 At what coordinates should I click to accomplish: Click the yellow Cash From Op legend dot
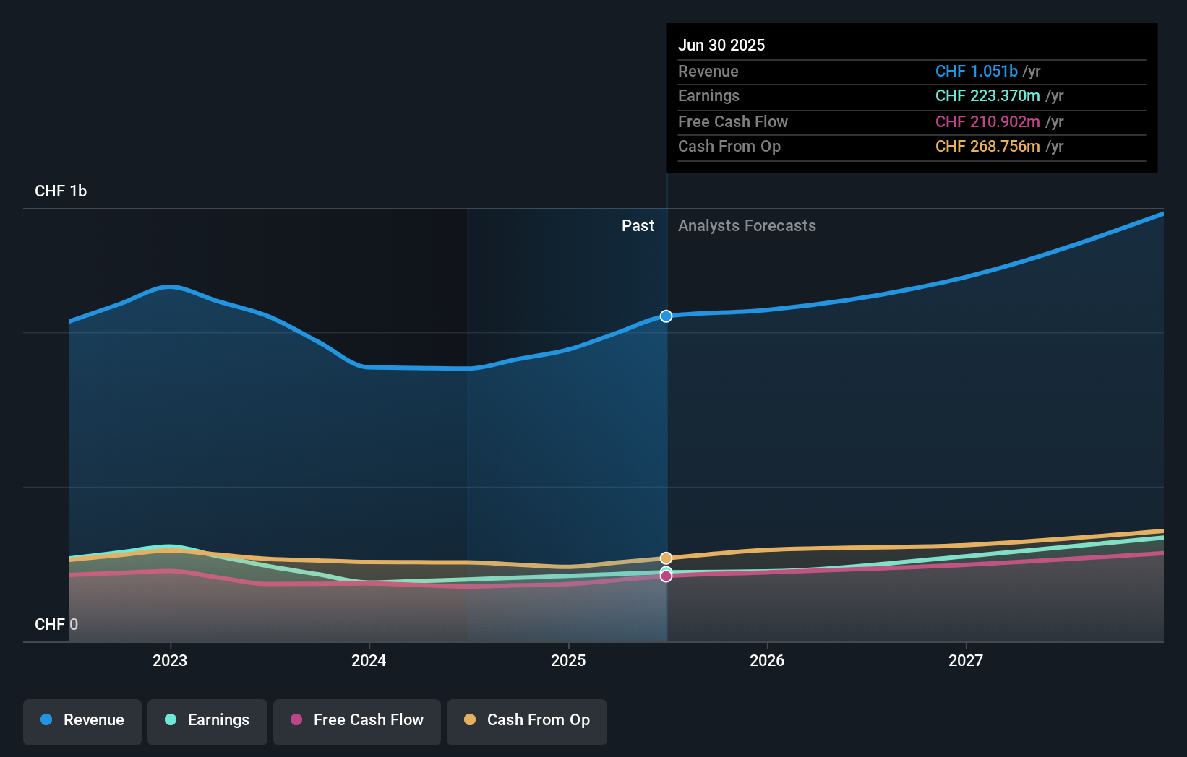471,720
